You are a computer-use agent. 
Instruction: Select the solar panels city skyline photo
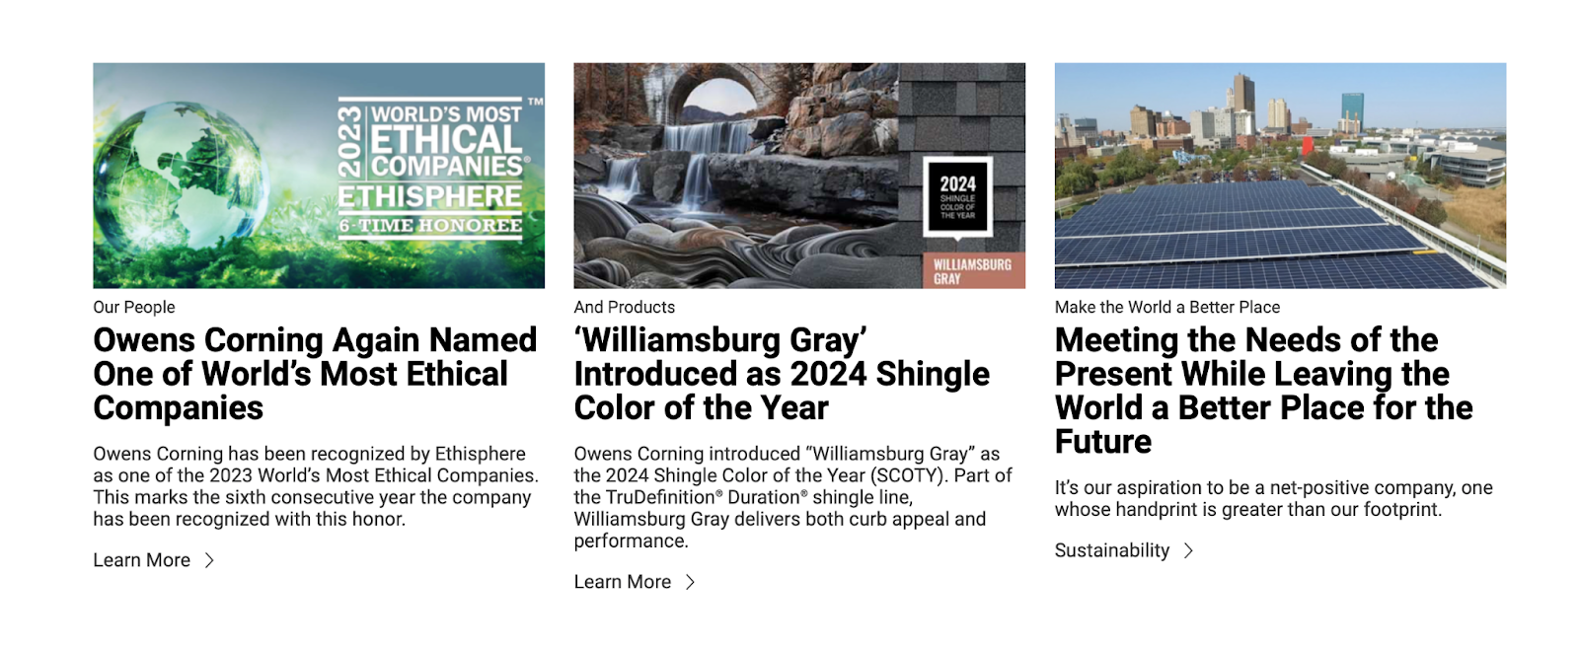(1280, 176)
